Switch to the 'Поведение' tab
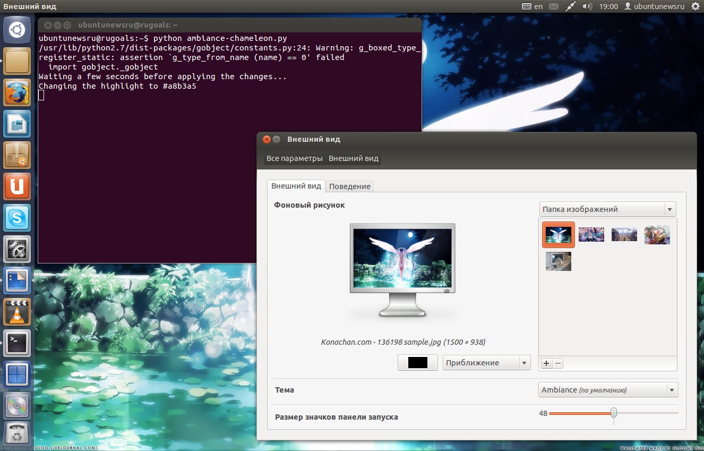This screenshot has width=704, height=451. click(350, 186)
